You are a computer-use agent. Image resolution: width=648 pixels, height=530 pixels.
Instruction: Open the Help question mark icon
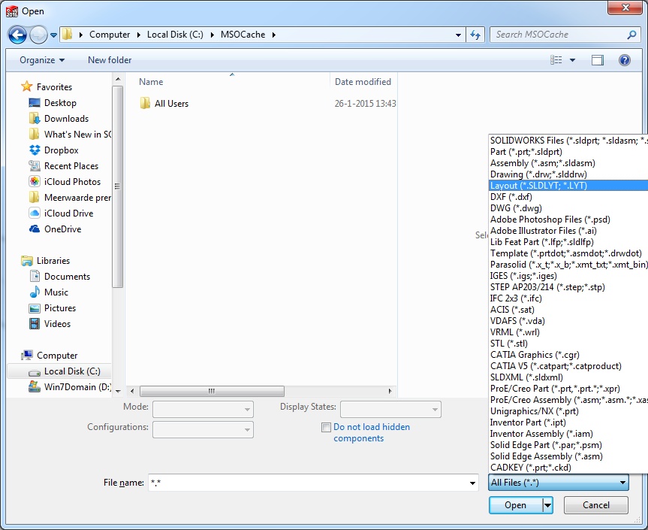(625, 60)
